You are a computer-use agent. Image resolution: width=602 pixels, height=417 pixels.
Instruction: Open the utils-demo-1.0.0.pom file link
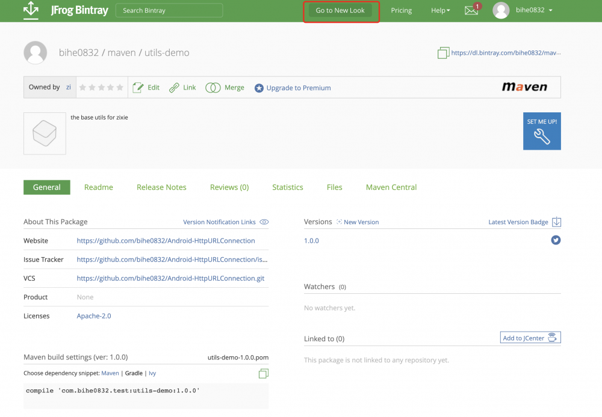tap(238, 357)
